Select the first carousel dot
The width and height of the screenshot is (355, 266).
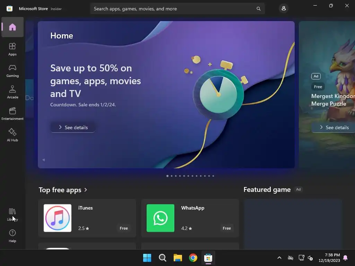[x=167, y=176]
